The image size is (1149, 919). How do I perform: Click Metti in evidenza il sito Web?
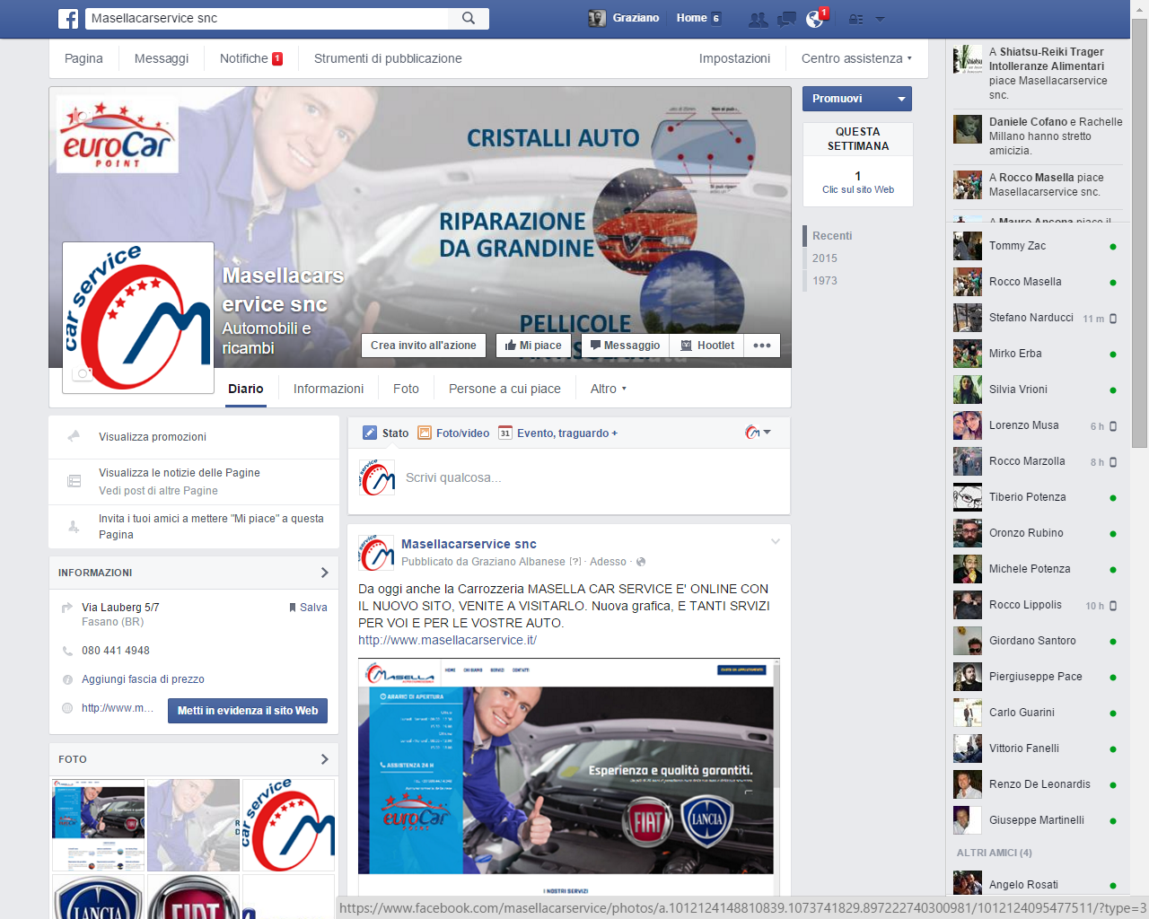click(x=248, y=711)
